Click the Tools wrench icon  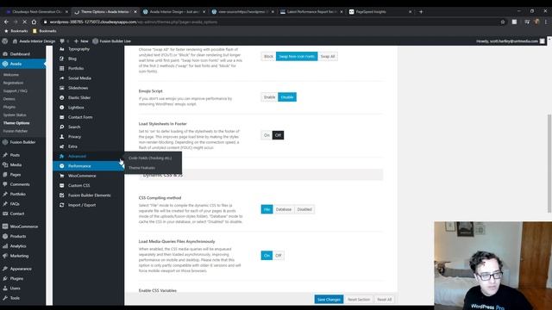tap(5, 298)
